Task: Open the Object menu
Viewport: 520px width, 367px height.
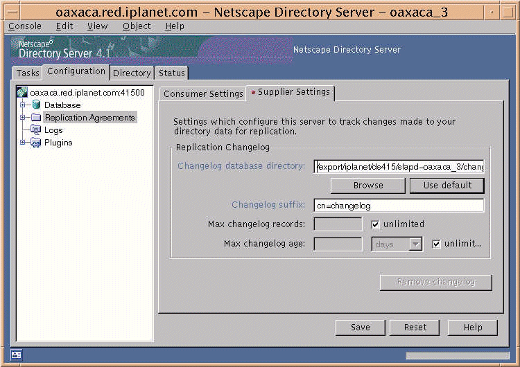Action: [x=137, y=26]
